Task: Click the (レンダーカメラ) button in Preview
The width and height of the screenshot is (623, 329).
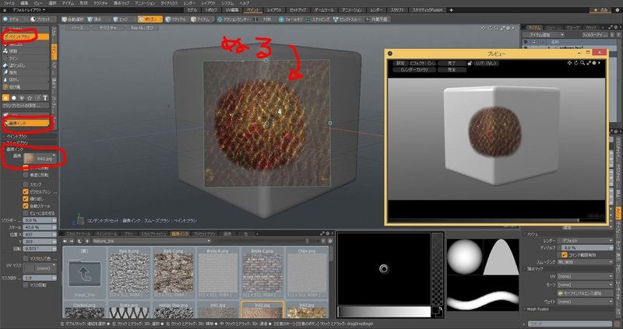Action: (414, 69)
